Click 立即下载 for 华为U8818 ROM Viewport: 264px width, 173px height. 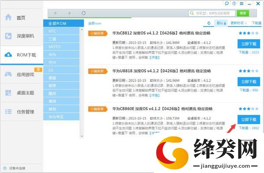point(249,82)
